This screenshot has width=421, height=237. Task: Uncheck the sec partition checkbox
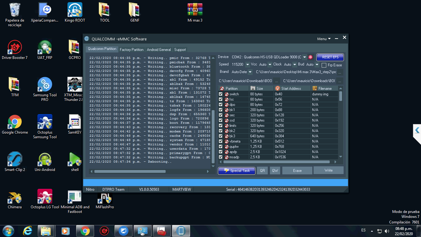[x=221, y=115]
